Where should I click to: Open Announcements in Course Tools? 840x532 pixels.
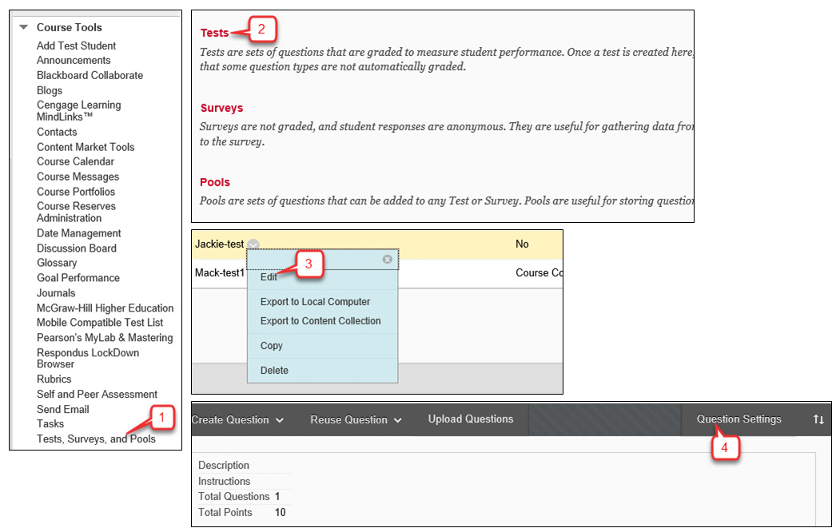[74, 61]
